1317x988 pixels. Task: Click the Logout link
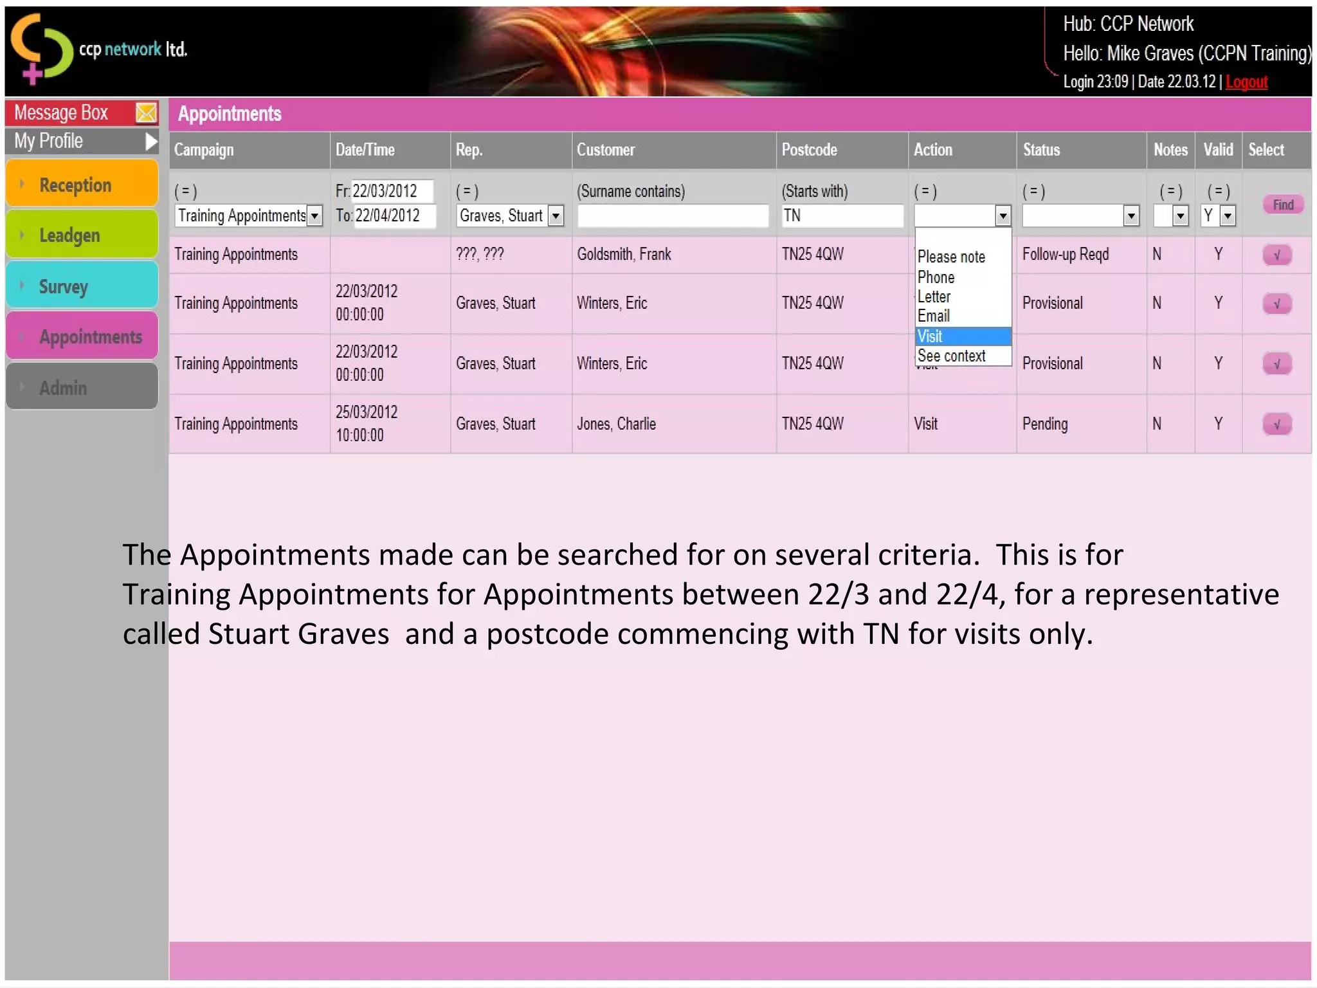point(1246,82)
